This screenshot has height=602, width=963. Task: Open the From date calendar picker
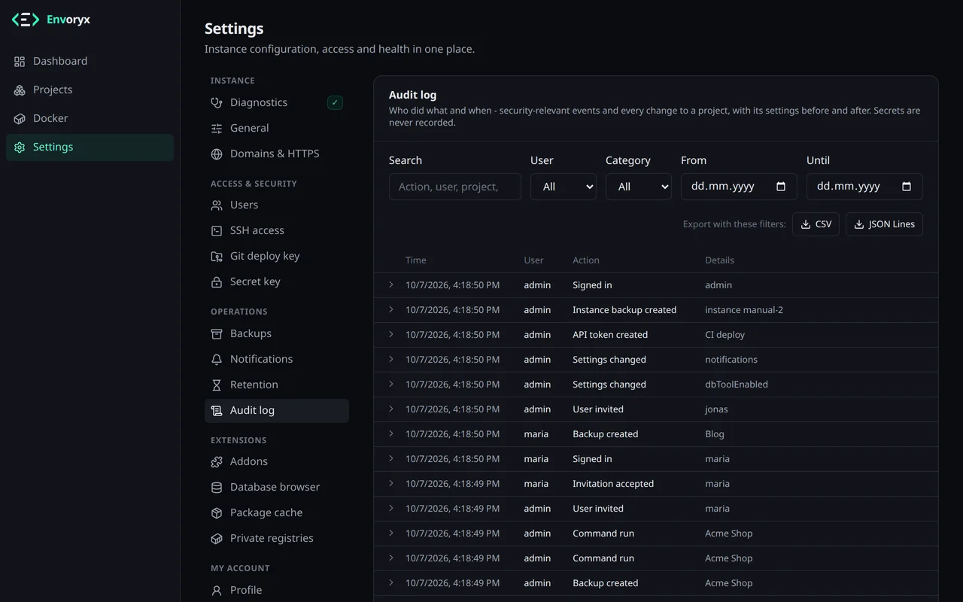pos(781,187)
